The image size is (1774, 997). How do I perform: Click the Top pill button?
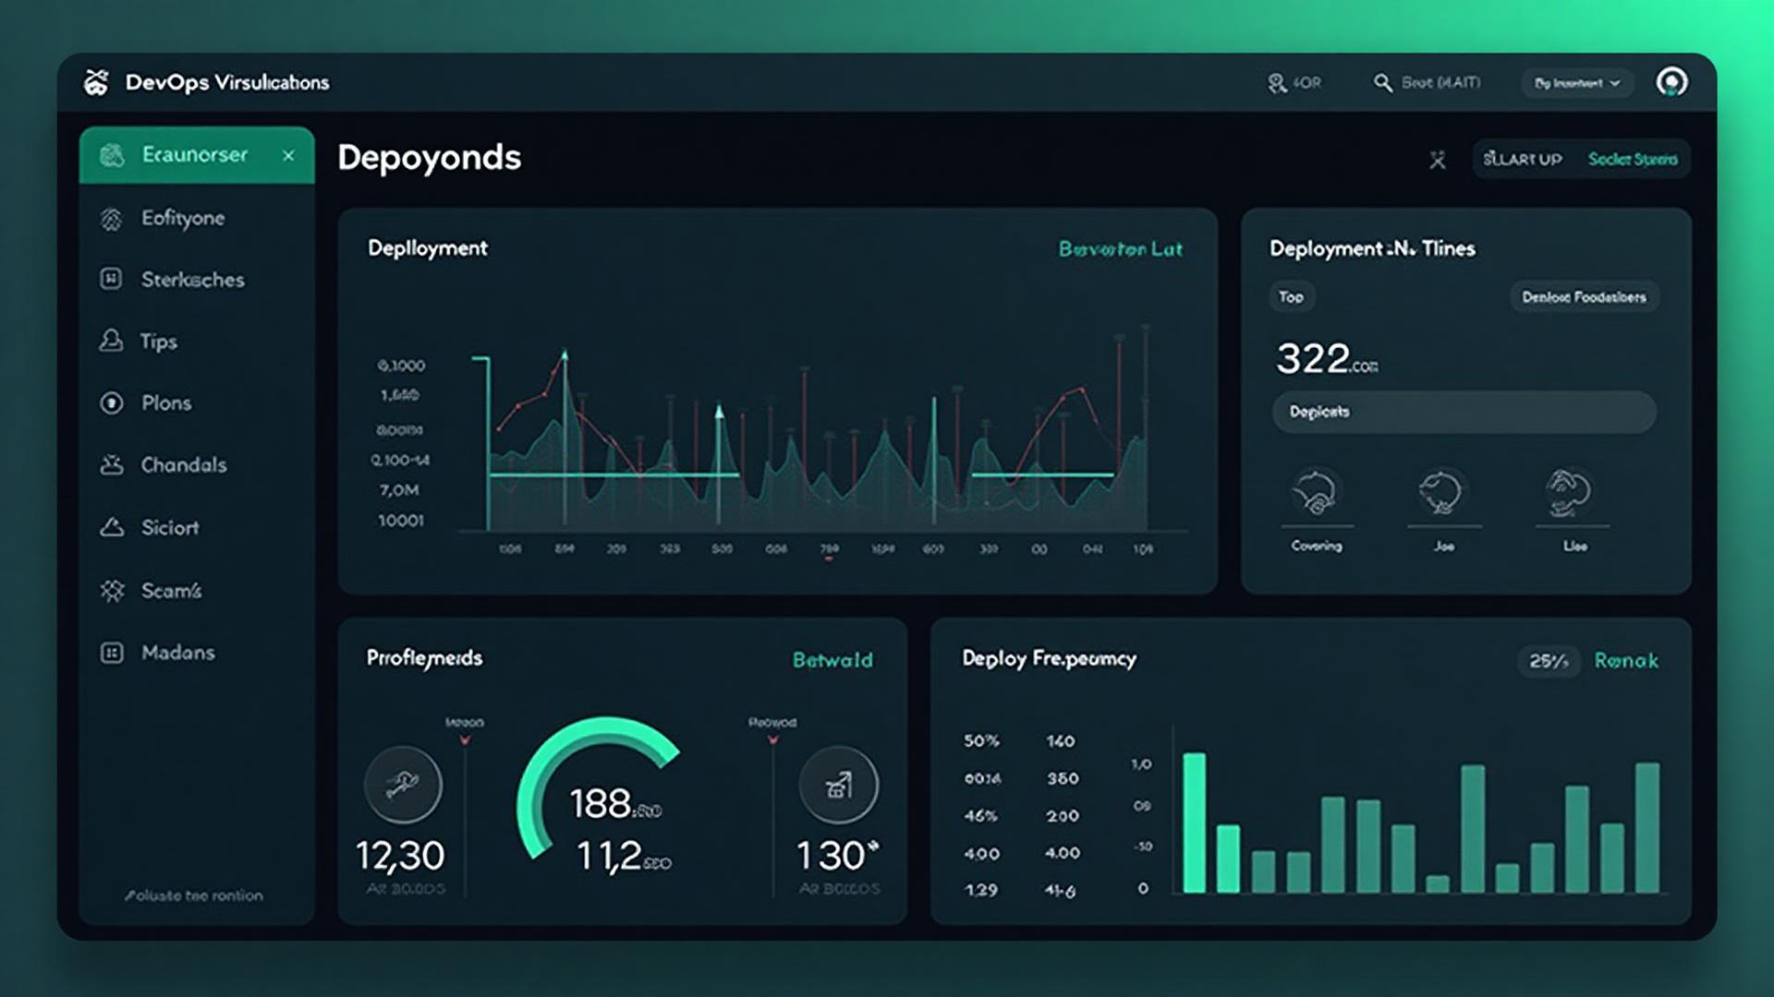point(1291,297)
